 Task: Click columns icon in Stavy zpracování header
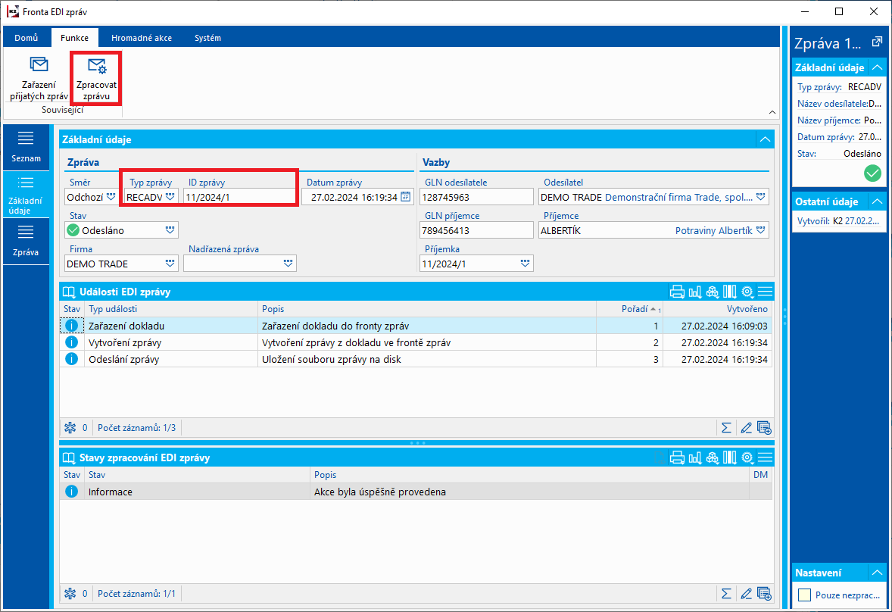(x=730, y=457)
